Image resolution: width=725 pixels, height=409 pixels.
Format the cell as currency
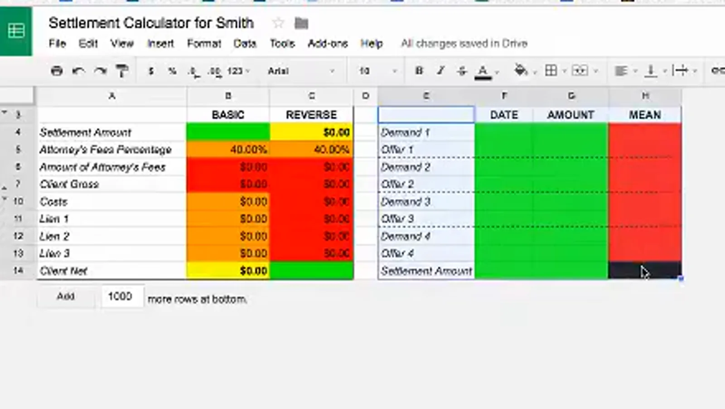(151, 71)
